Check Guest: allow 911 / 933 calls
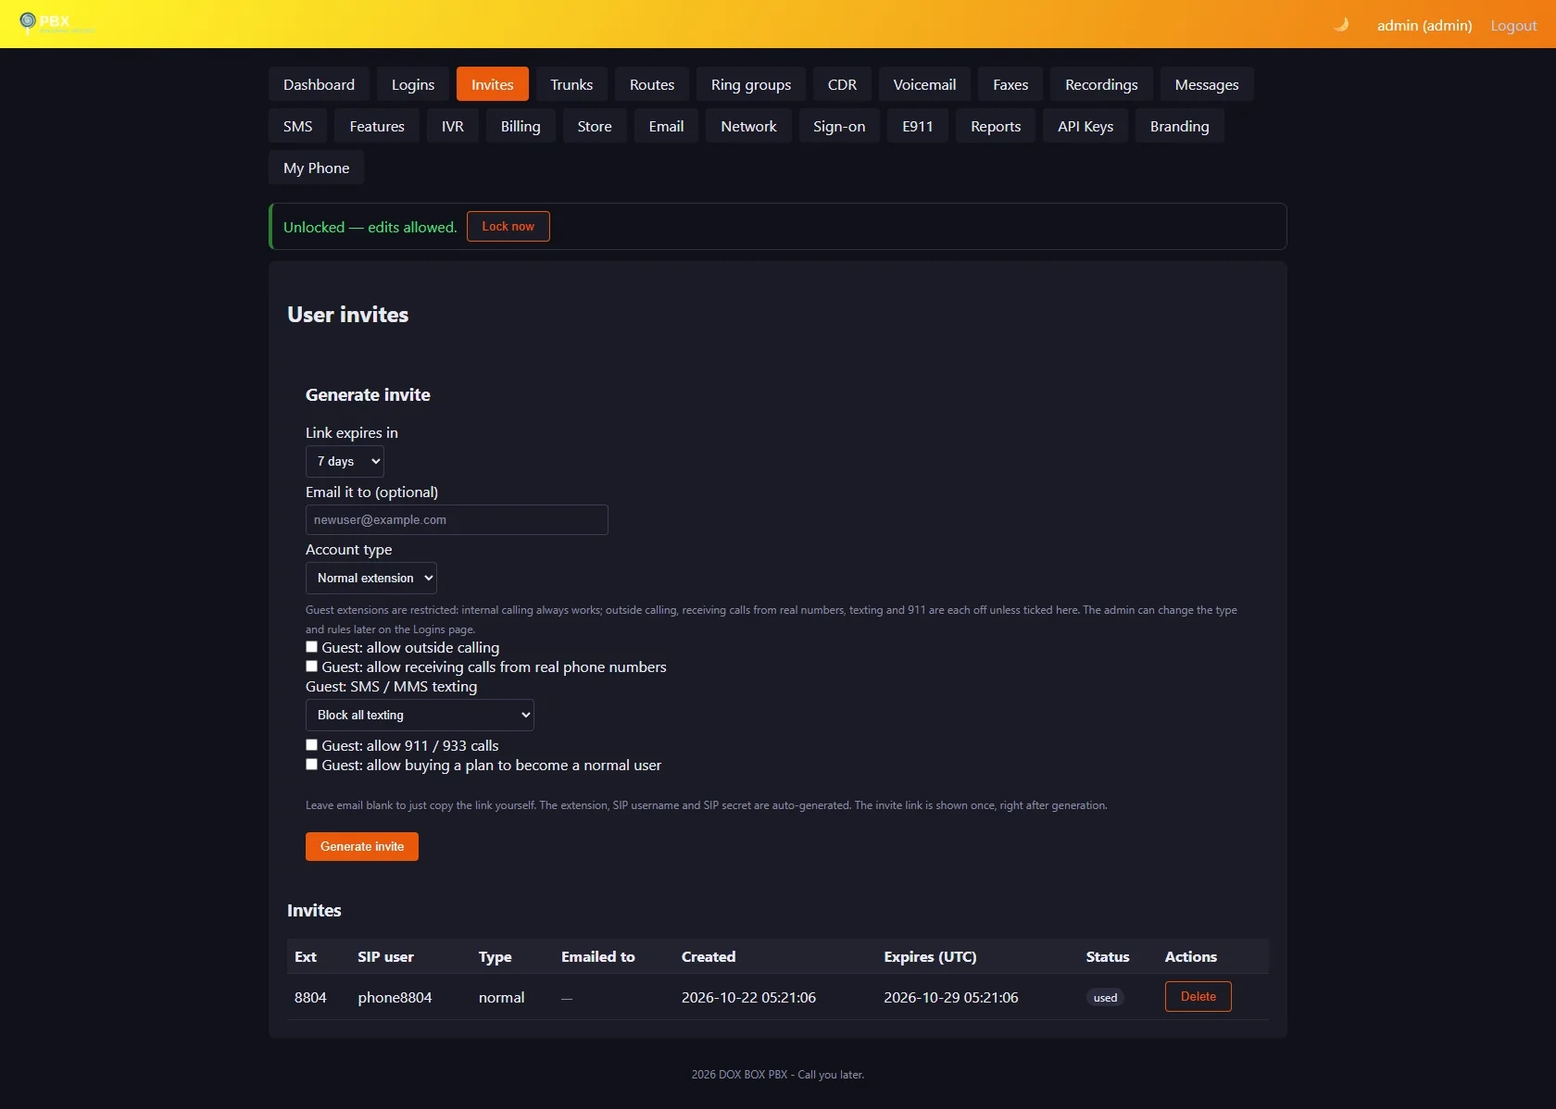Viewport: 1556px width, 1109px height. coord(312,745)
